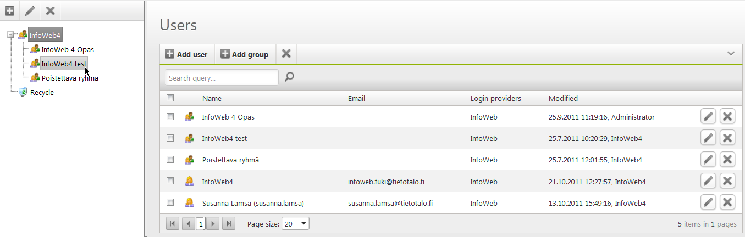Sort by the Login providers column header
745x237 pixels.
(496, 99)
